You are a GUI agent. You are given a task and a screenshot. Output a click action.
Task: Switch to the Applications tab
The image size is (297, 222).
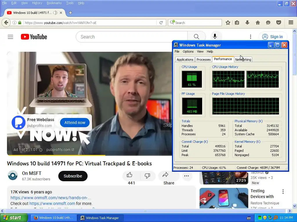pos(185,60)
